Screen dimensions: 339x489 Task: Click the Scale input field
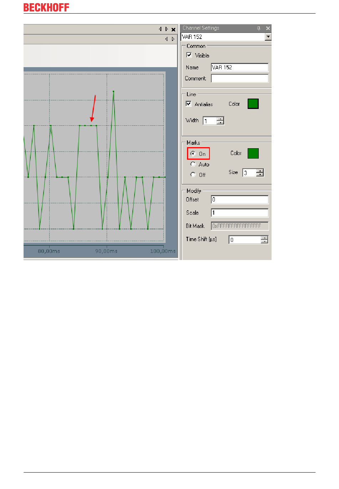click(239, 213)
